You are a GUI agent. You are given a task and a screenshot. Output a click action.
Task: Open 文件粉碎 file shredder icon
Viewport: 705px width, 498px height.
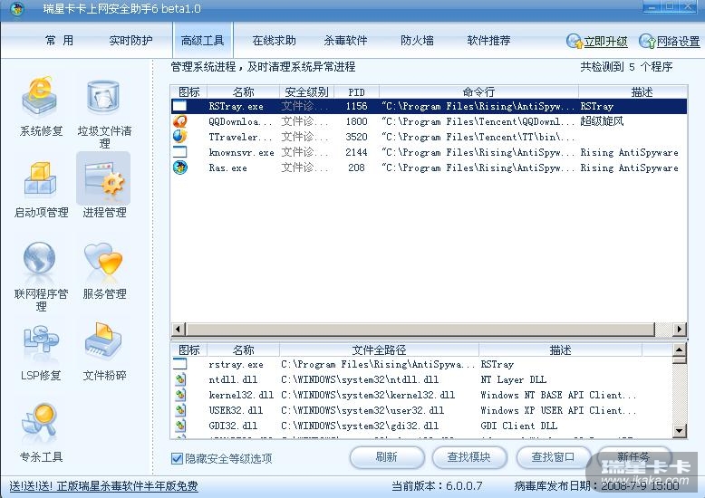(103, 340)
